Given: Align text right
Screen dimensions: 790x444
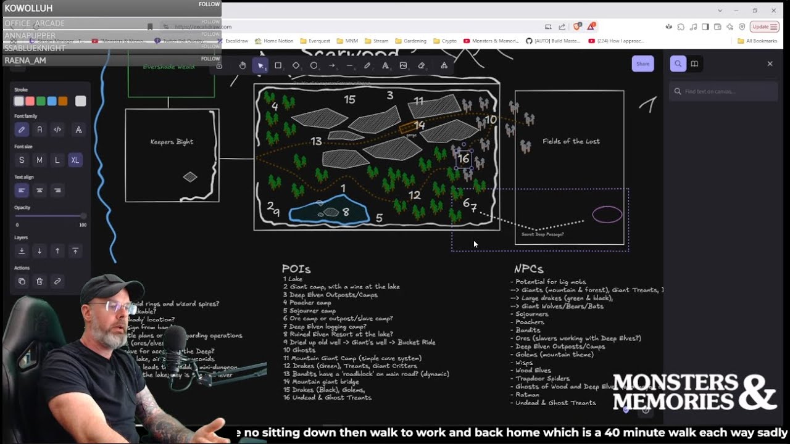Looking at the screenshot, I should click(57, 190).
